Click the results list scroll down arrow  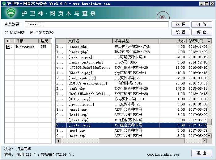pyautogui.click(x=209, y=136)
